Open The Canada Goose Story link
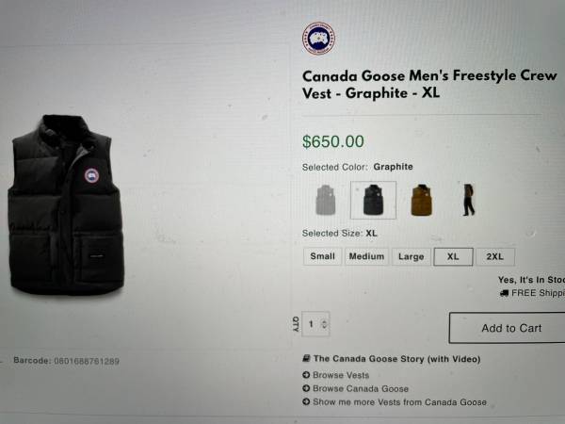565x424 pixels. pyautogui.click(x=396, y=359)
